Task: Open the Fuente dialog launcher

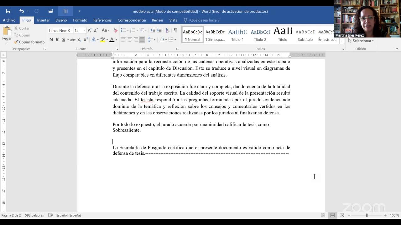Action: [x=117, y=49]
